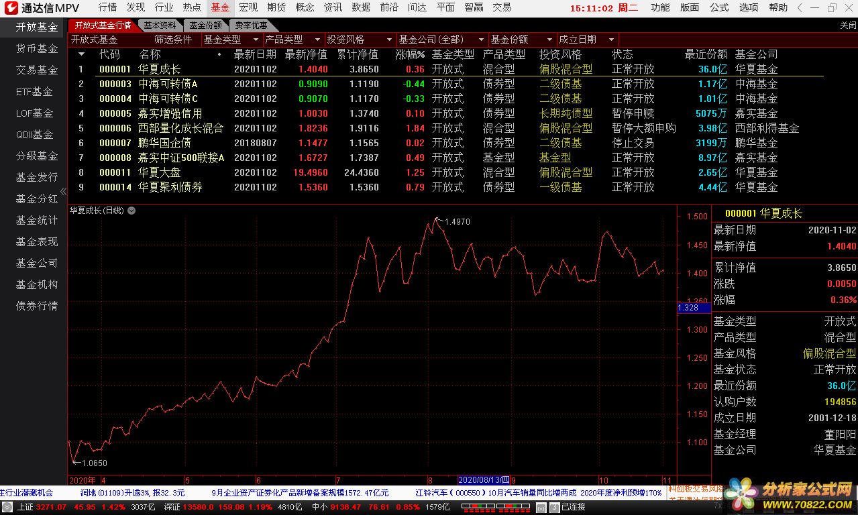
Task: Open the 热点 menu
Action: pos(192,8)
